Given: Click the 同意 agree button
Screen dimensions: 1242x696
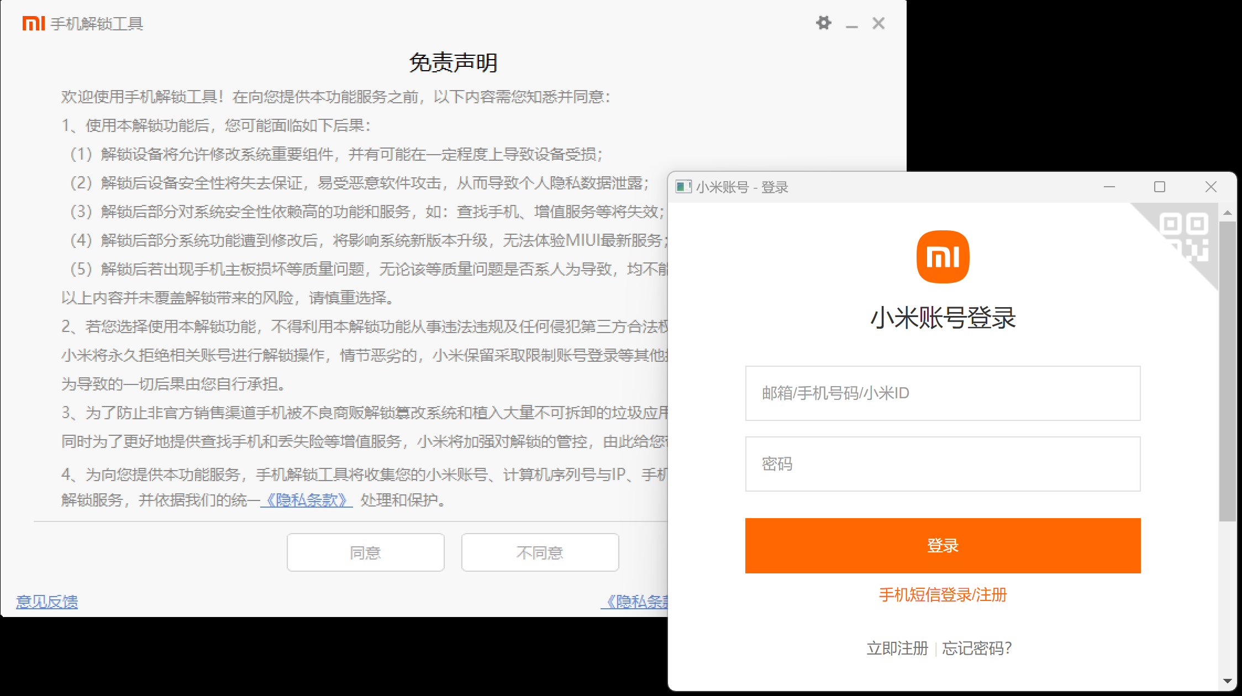Looking at the screenshot, I should [x=365, y=552].
